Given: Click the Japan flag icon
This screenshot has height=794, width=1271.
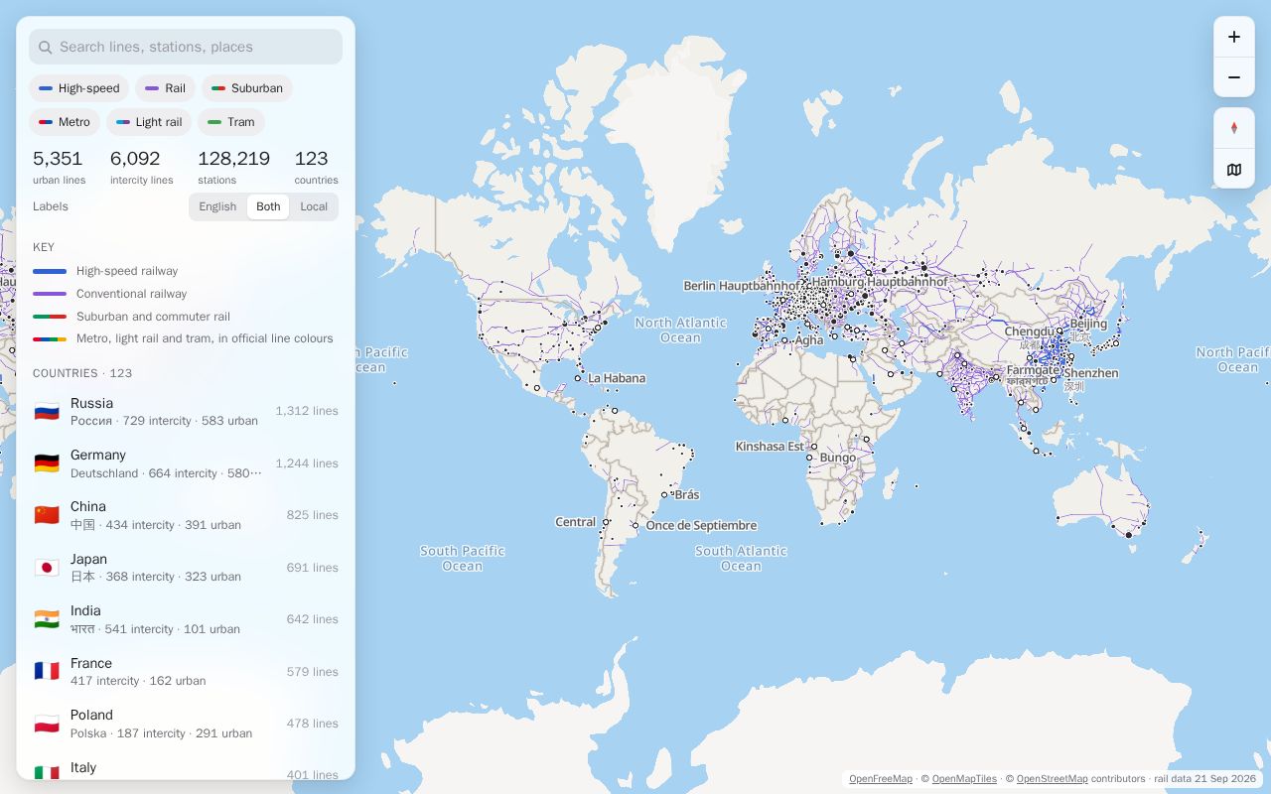Looking at the screenshot, I should coord(47,568).
